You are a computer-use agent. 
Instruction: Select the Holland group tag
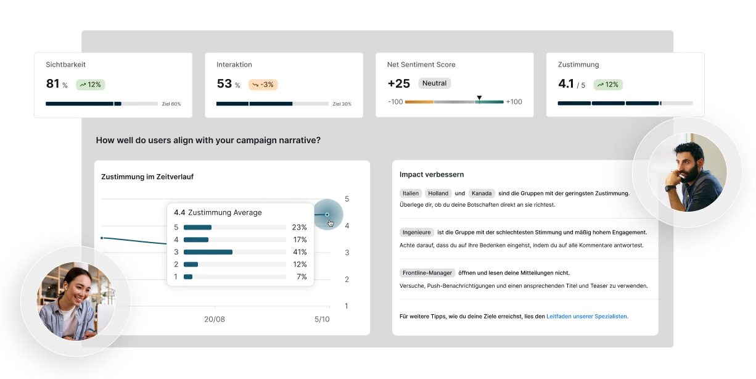click(x=438, y=193)
